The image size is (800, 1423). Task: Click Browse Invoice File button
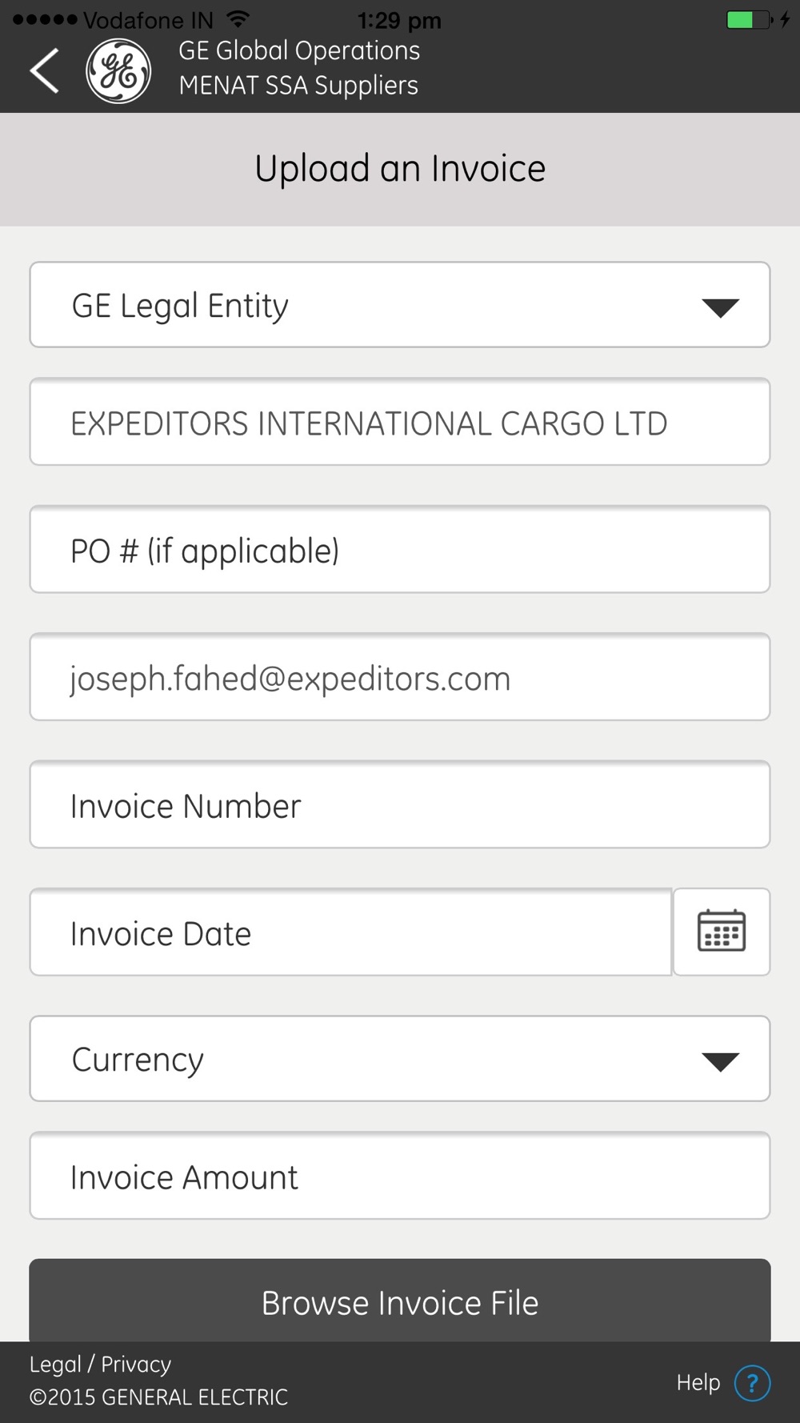tap(400, 1301)
